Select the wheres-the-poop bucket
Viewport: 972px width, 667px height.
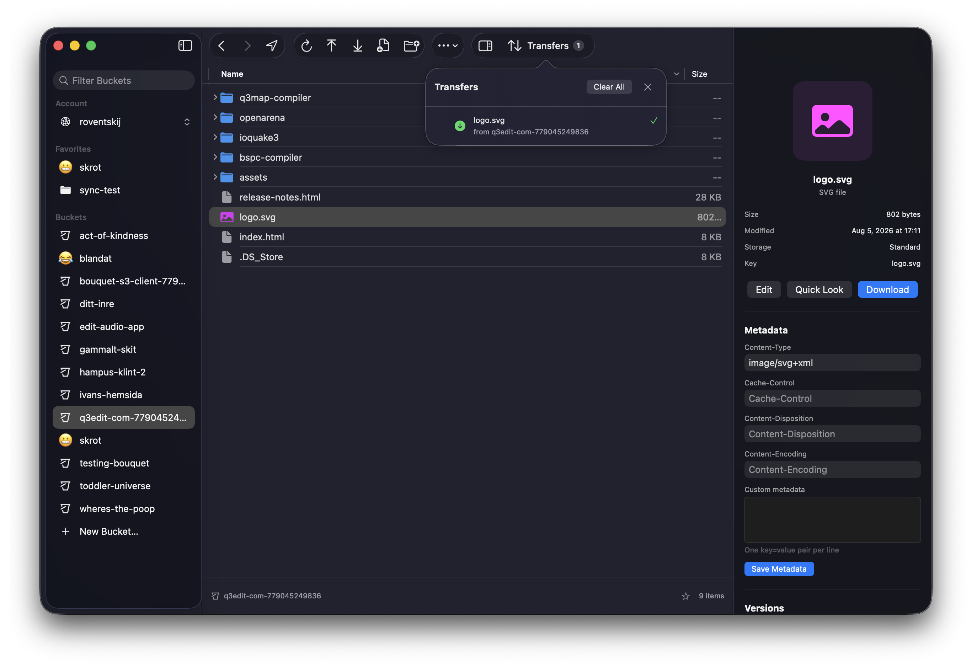(x=124, y=508)
